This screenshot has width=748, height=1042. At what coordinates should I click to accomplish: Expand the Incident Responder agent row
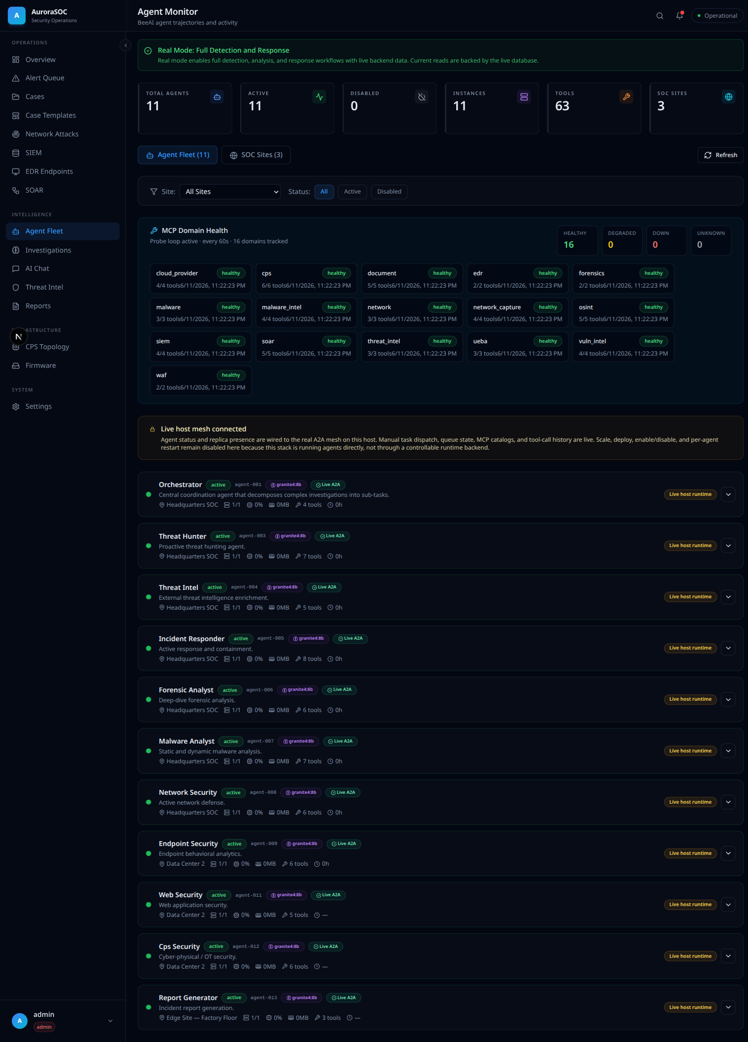pyautogui.click(x=728, y=648)
